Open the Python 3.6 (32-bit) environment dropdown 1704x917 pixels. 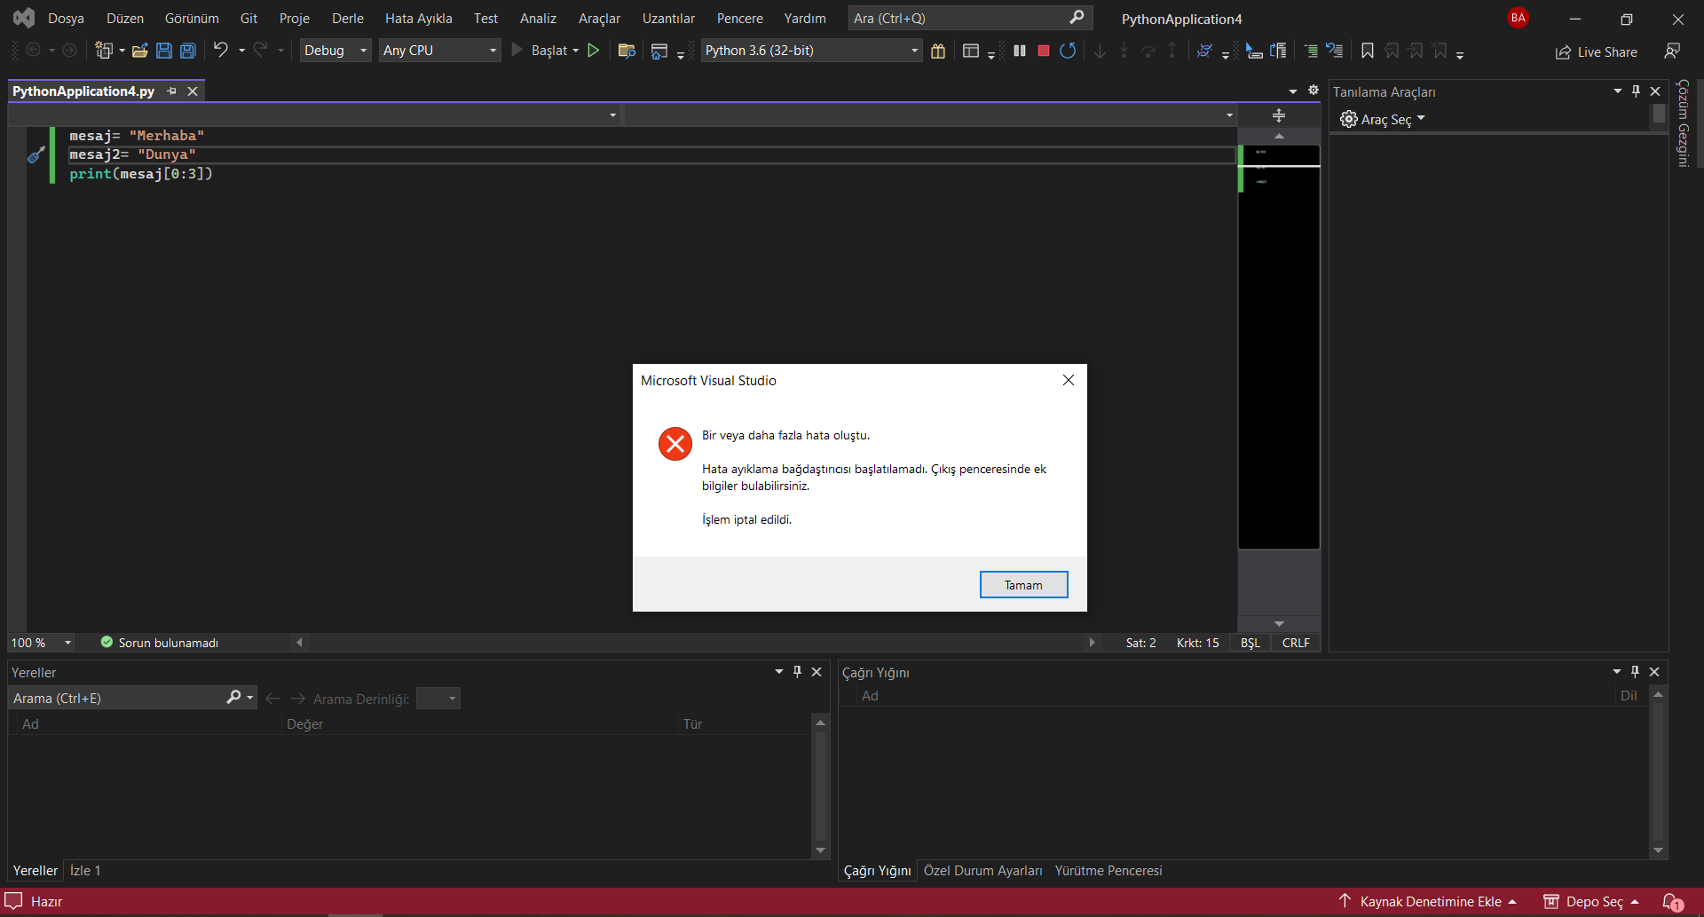(x=811, y=51)
